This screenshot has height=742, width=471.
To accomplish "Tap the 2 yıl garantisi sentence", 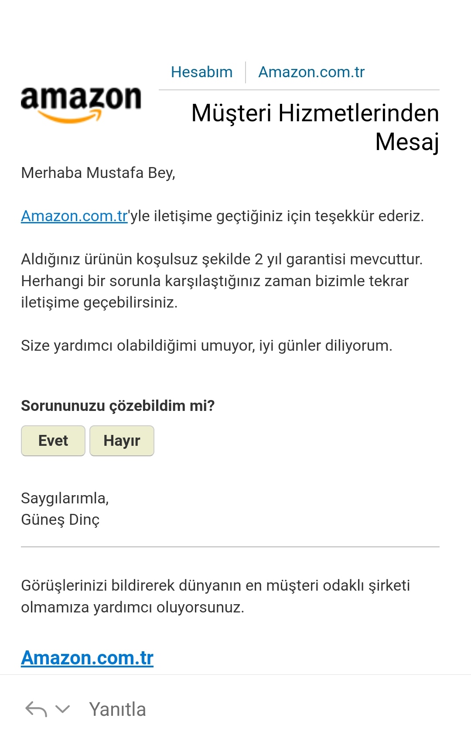I will (222, 259).
